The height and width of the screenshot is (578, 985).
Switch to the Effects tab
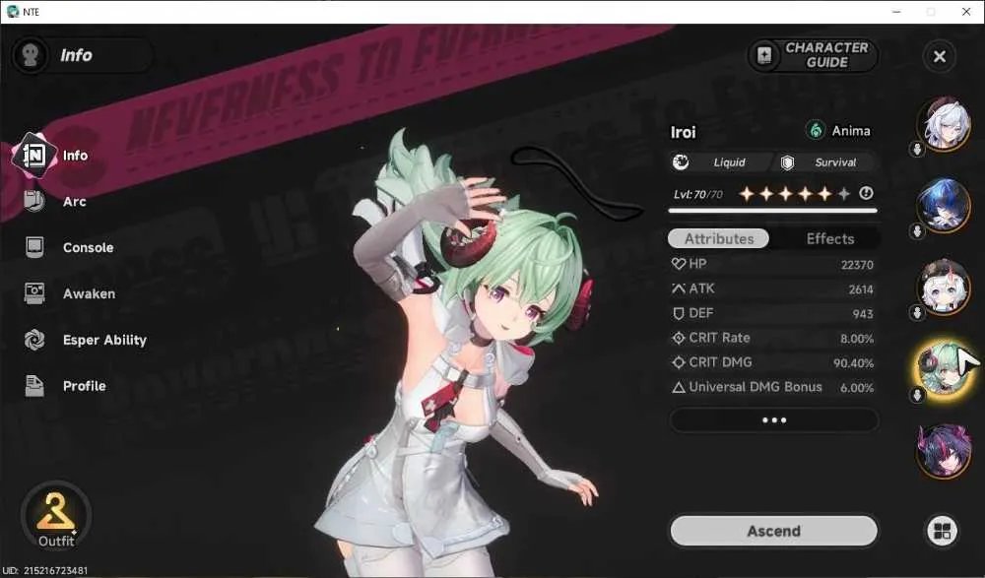coord(829,238)
